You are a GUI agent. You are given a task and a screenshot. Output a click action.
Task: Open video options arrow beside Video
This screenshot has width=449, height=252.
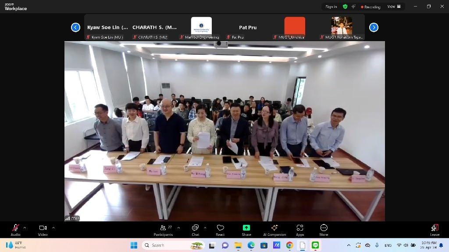(x=53, y=227)
